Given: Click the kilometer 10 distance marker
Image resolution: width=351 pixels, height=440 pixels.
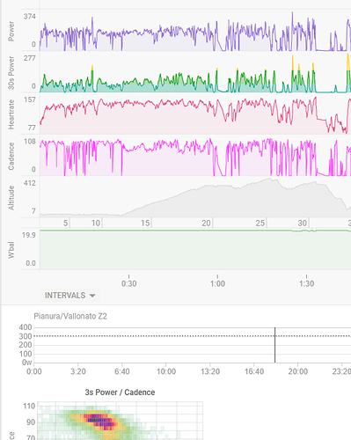Looking at the screenshot, I should pyautogui.click(x=96, y=224).
